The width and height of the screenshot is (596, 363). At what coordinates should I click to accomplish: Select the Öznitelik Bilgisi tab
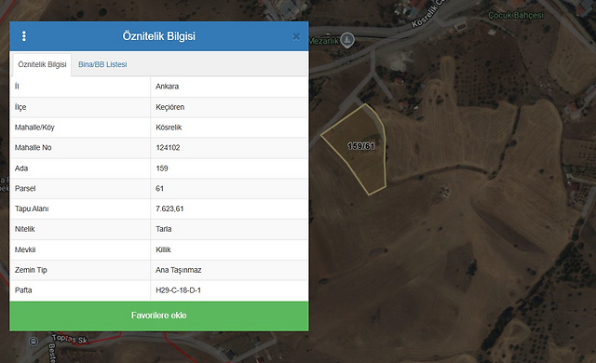42,64
